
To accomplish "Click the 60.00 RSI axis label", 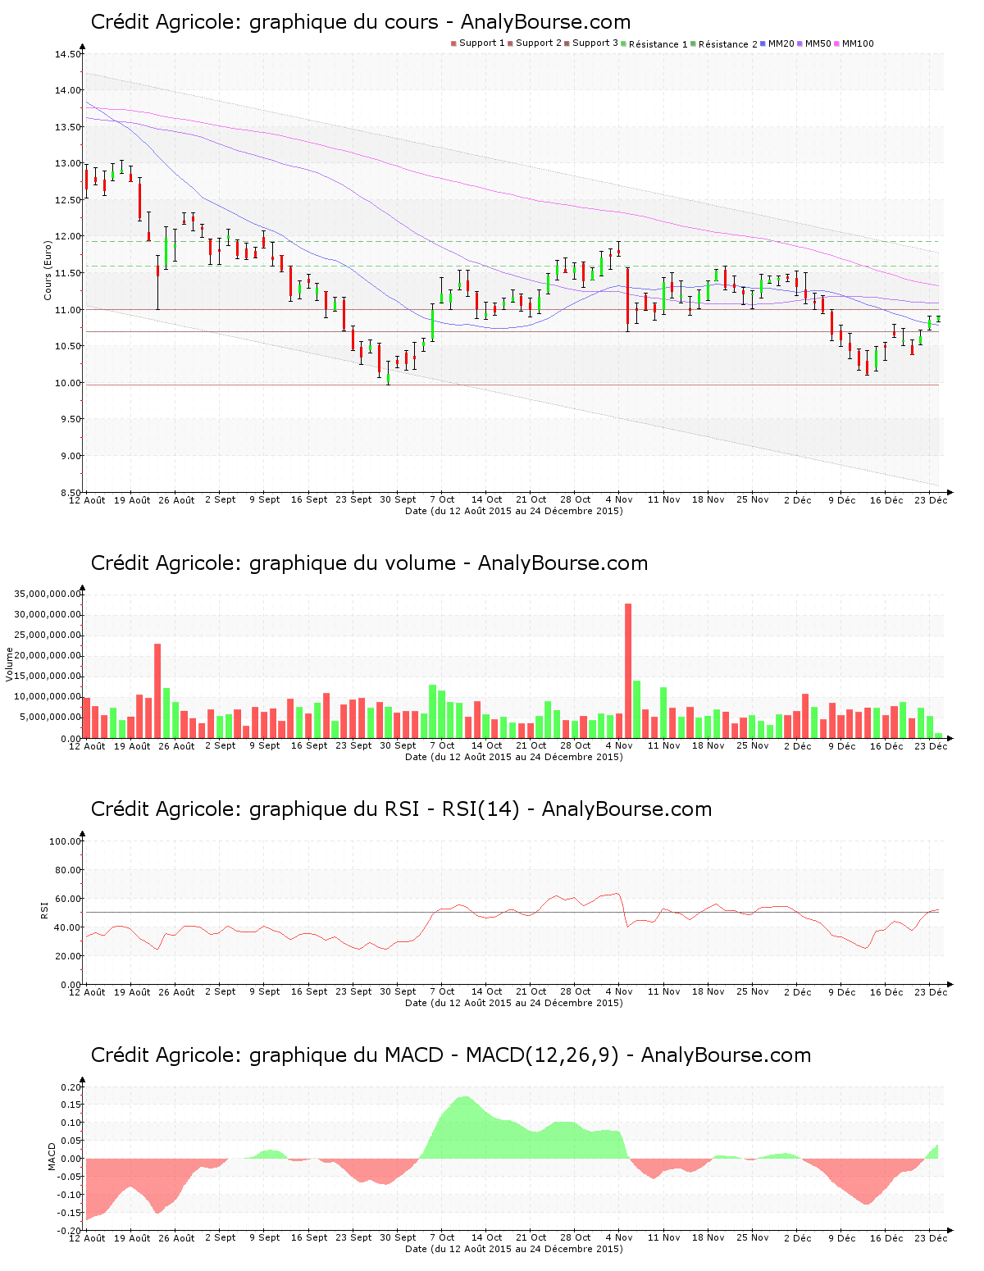I will point(68,899).
